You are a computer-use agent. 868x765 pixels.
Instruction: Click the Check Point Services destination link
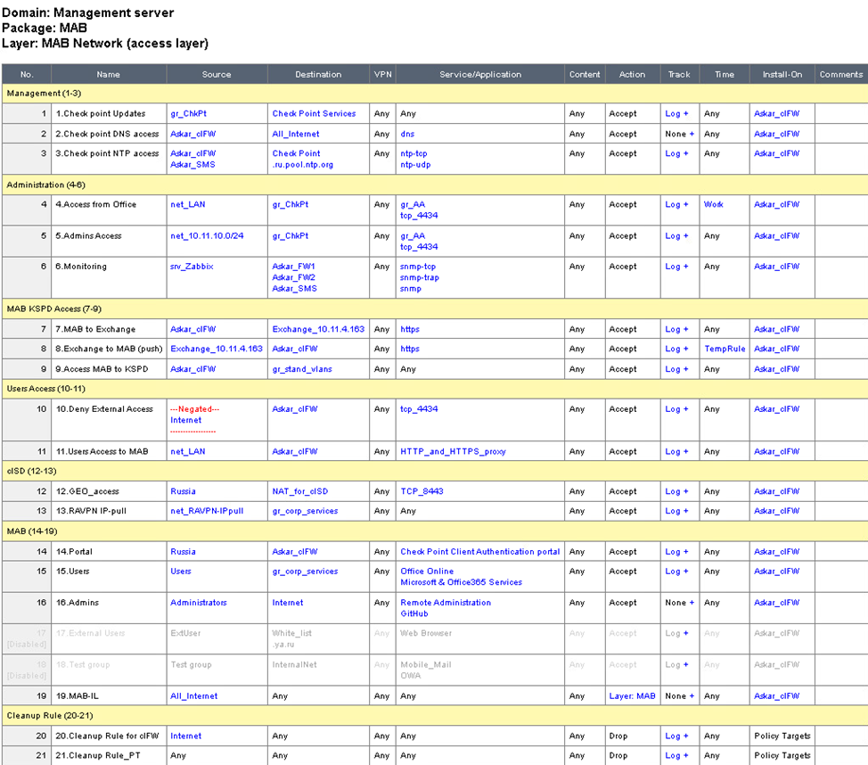coord(314,113)
